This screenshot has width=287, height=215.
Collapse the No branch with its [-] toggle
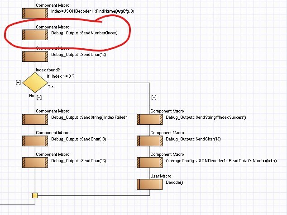click(39, 97)
